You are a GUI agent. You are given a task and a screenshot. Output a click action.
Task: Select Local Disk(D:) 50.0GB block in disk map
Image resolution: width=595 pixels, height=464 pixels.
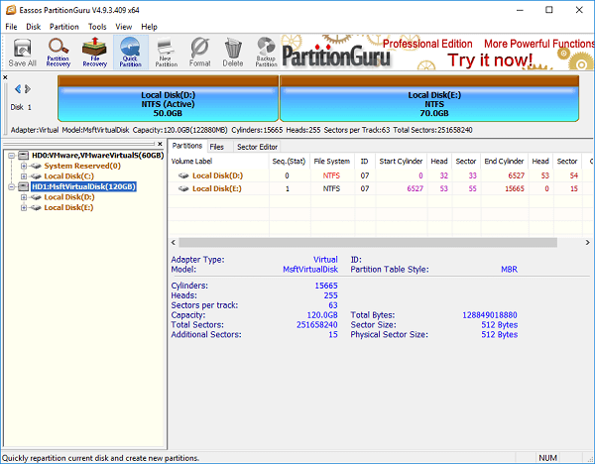(169, 98)
